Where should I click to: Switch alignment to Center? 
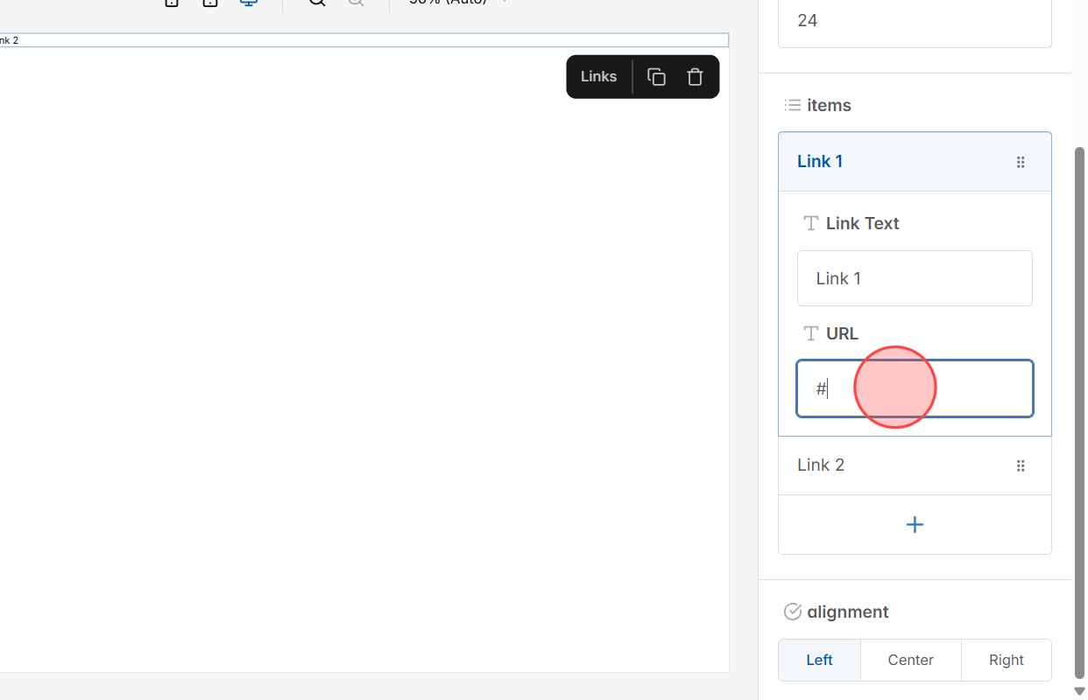click(x=910, y=660)
